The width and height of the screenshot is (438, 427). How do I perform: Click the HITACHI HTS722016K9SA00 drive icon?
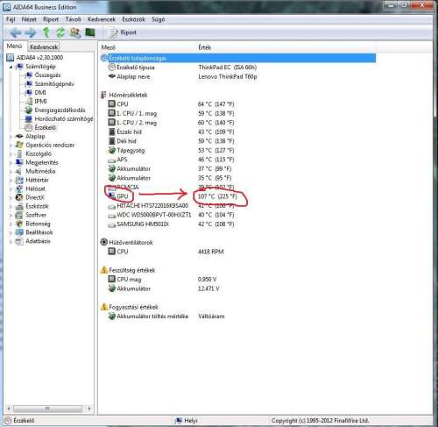tap(111, 207)
